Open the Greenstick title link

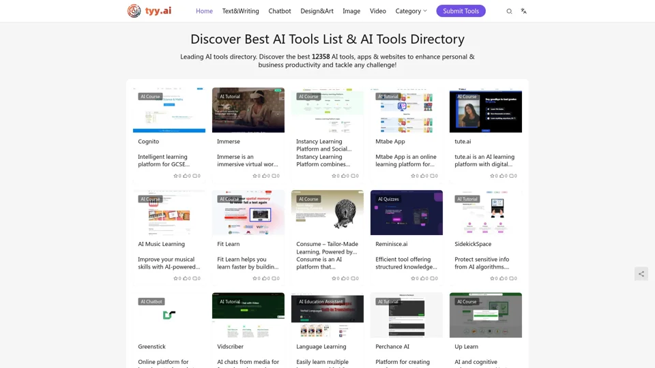tap(151, 347)
